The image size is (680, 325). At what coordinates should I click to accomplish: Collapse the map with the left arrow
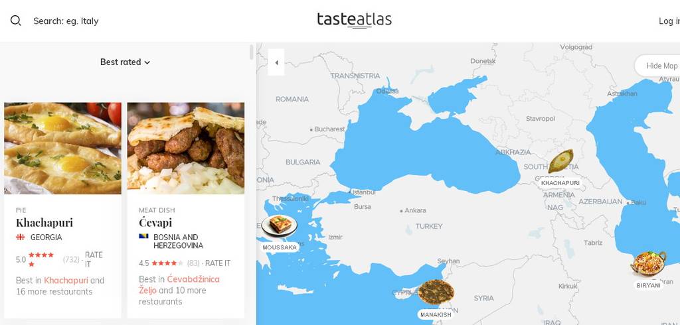(276, 62)
